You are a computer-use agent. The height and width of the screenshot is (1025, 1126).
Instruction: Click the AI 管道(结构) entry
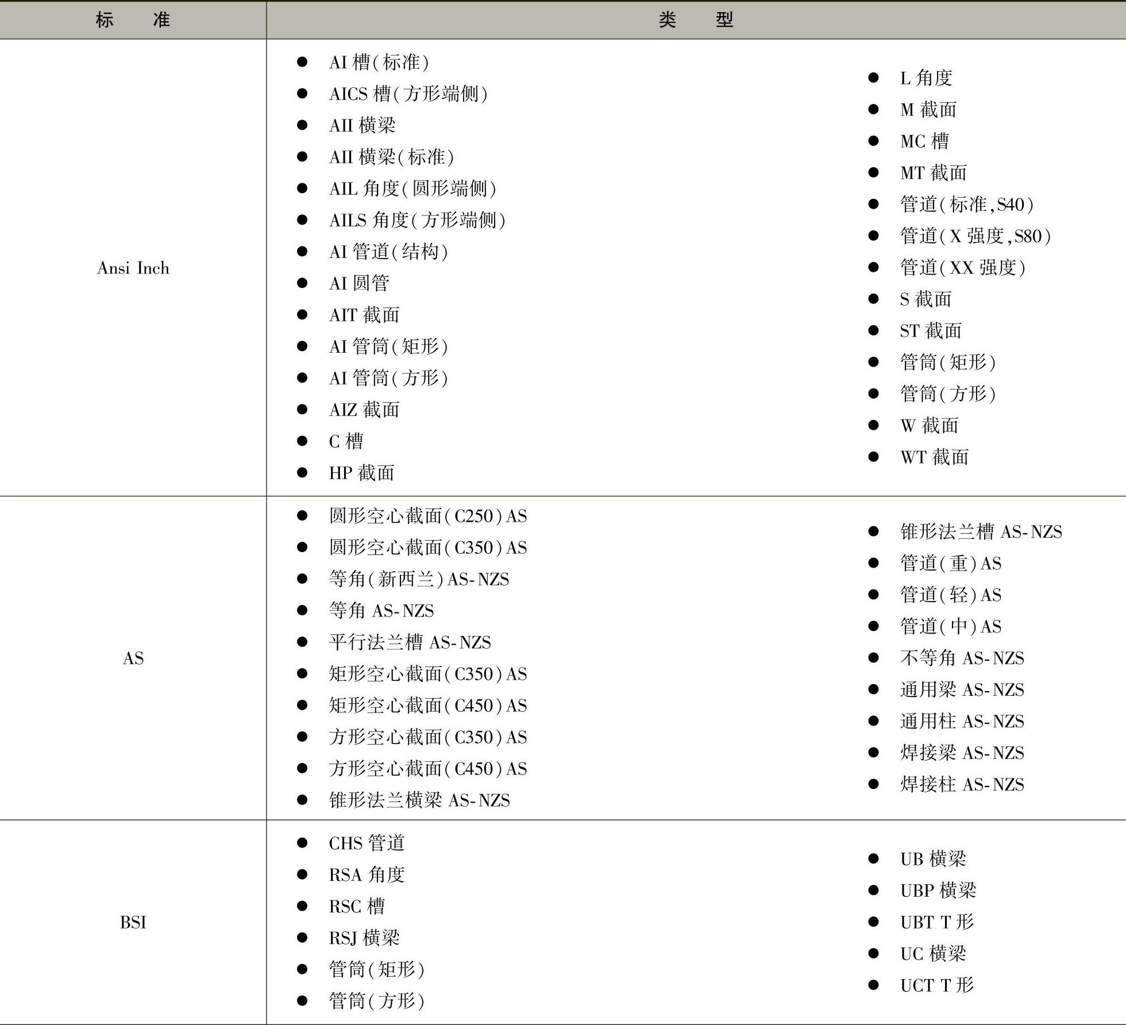click(388, 252)
